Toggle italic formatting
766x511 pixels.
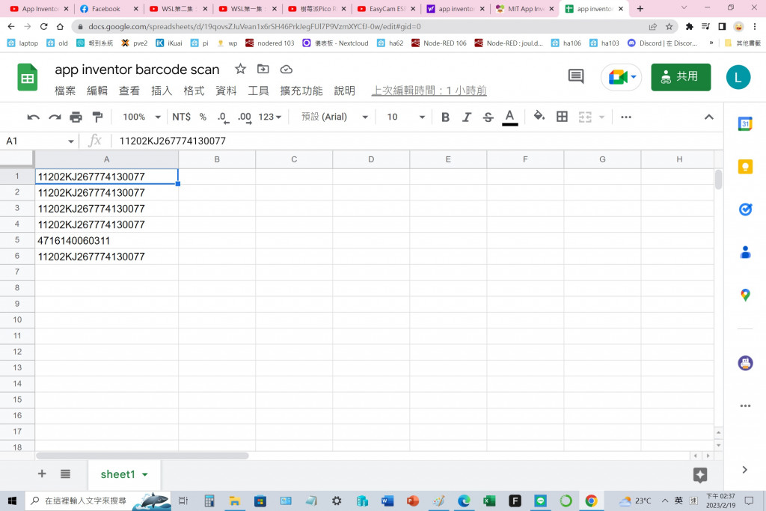coord(467,117)
